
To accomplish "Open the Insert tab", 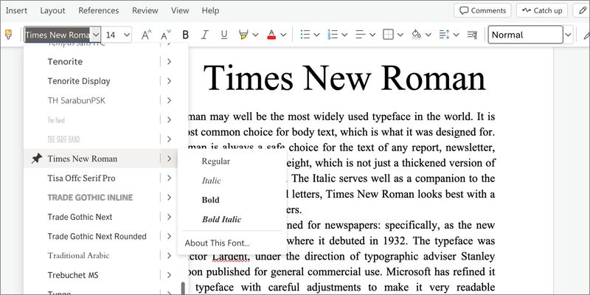I will [16, 10].
